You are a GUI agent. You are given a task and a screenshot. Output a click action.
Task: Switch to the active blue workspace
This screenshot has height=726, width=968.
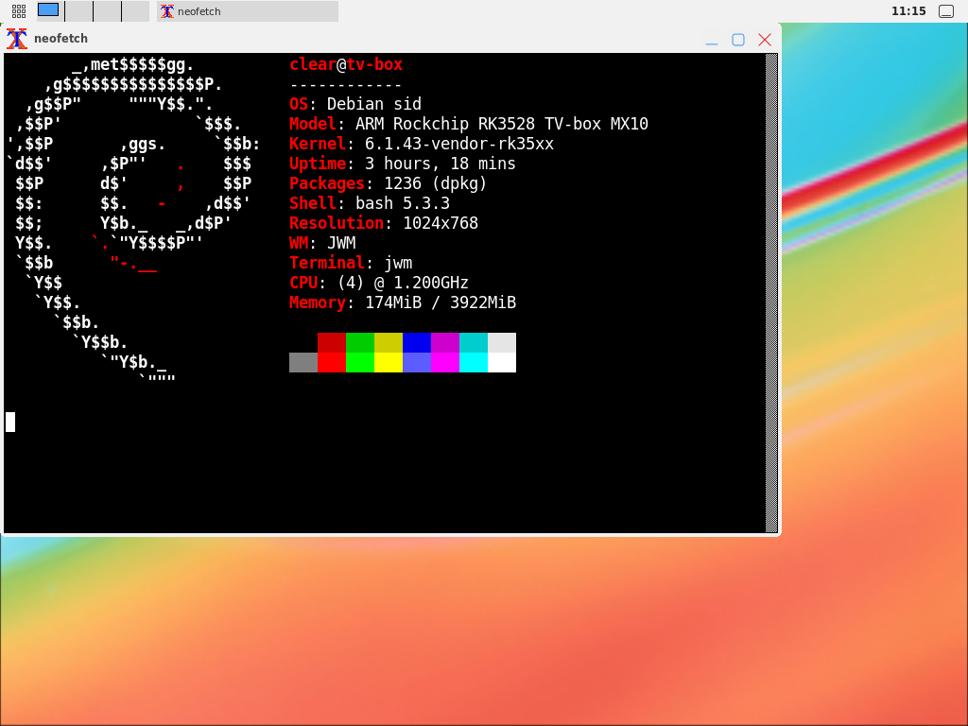[48, 9]
